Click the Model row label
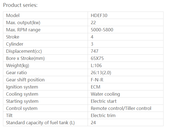Screen dimensions: 169x130 13,15
